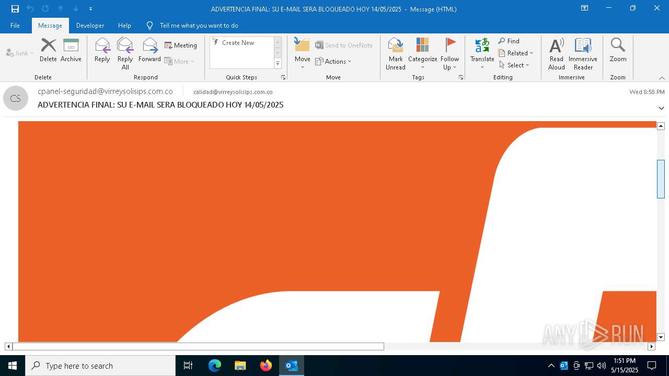Click the Meeting reply button
This screenshot has width=669, height=376.
coord(181,45)
